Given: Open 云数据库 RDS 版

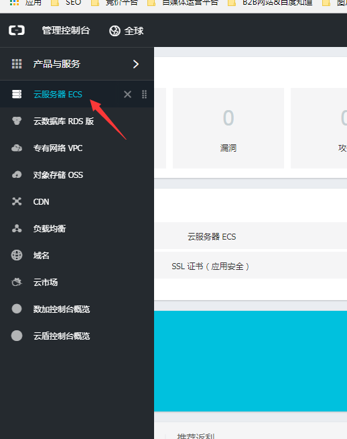Looking at the screenshot, I should pos(64,121).
